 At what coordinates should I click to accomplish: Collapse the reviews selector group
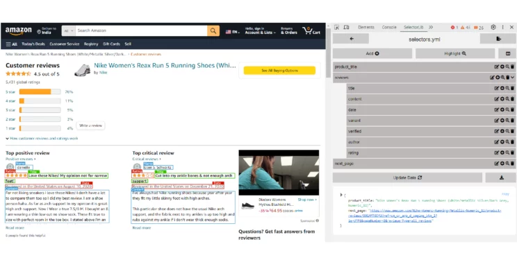(512, 78)
